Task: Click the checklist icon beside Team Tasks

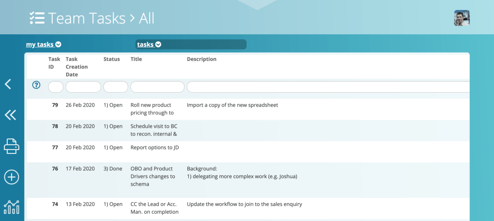Action: click(x=37, y=18)
